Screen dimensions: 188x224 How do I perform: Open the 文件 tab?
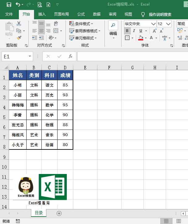point(9,14)
